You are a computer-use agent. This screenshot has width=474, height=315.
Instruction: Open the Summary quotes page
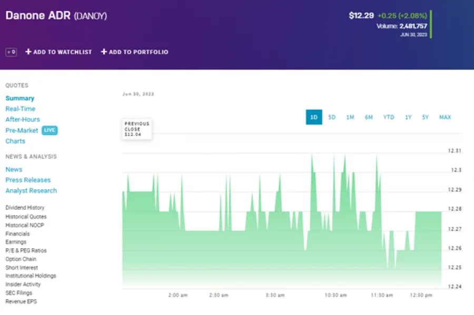click(20, 98)
